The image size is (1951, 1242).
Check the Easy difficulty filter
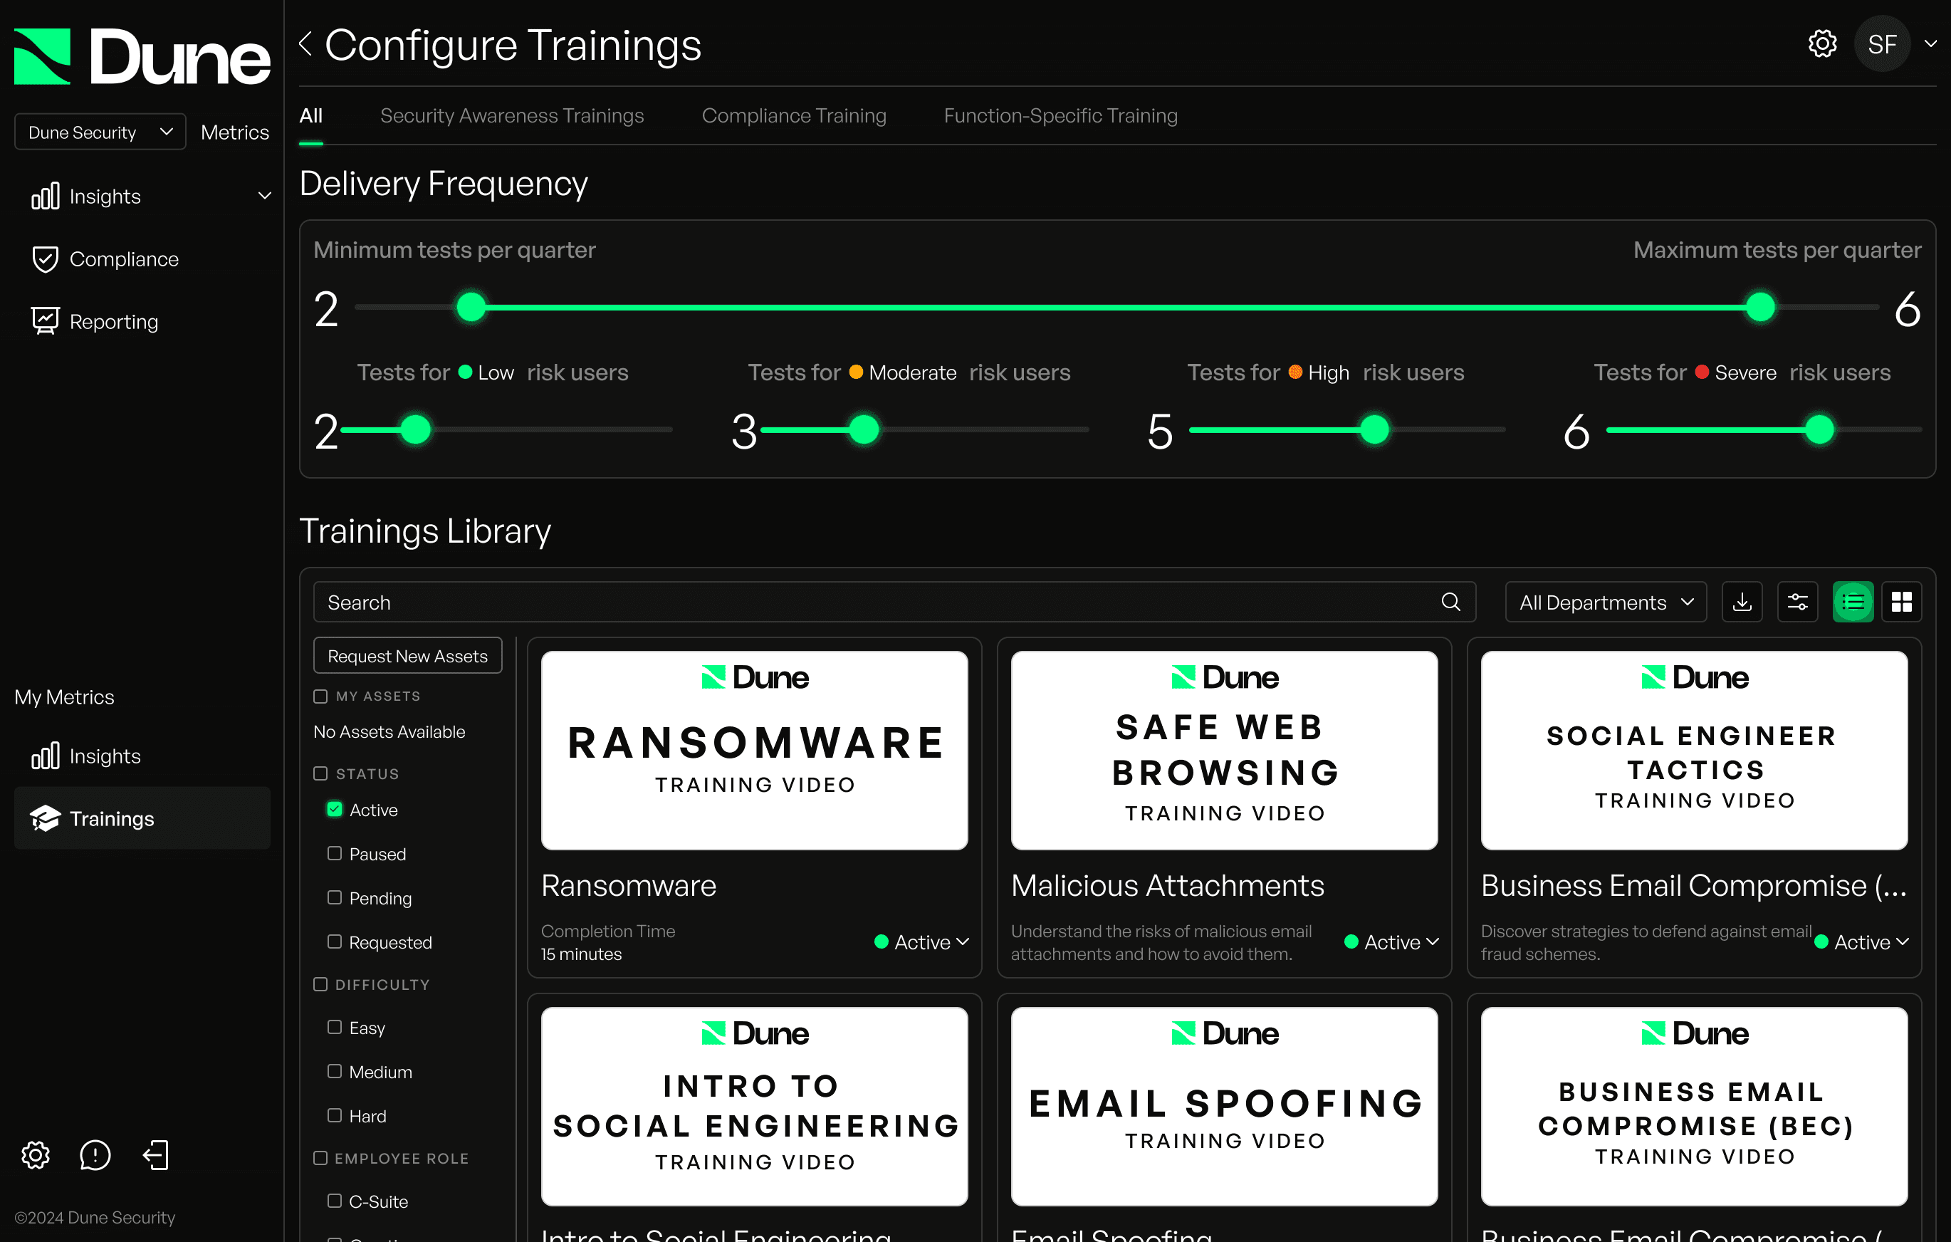pos(335,1028)
